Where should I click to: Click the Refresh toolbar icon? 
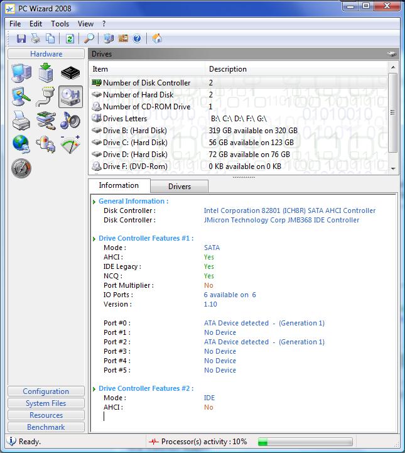point(70,38)
